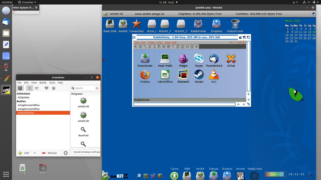Click the speaker sound icon in RabbitHole toolbar
321x180 pixels.
pos(187,47)
